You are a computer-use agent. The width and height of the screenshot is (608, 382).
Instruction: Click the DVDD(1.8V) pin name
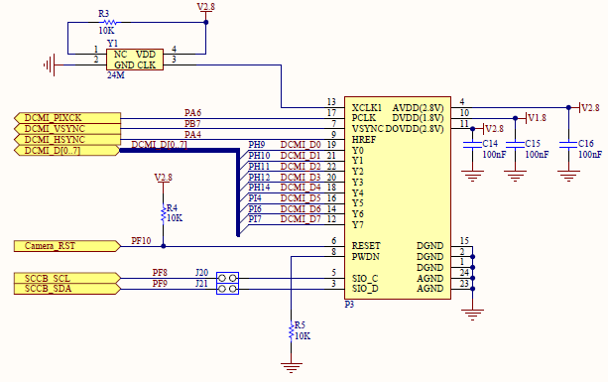coord(418,118)
